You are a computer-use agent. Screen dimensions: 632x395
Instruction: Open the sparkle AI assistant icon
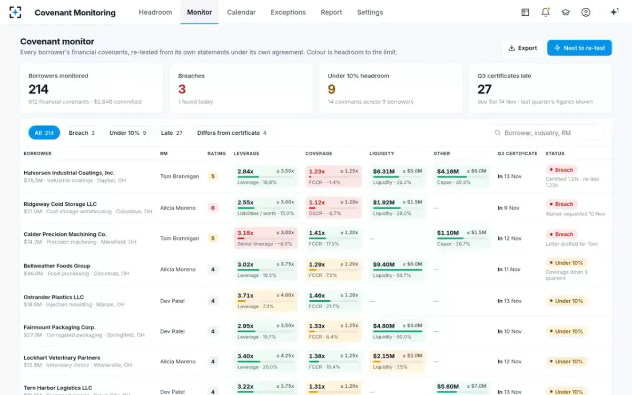(614, 12)
